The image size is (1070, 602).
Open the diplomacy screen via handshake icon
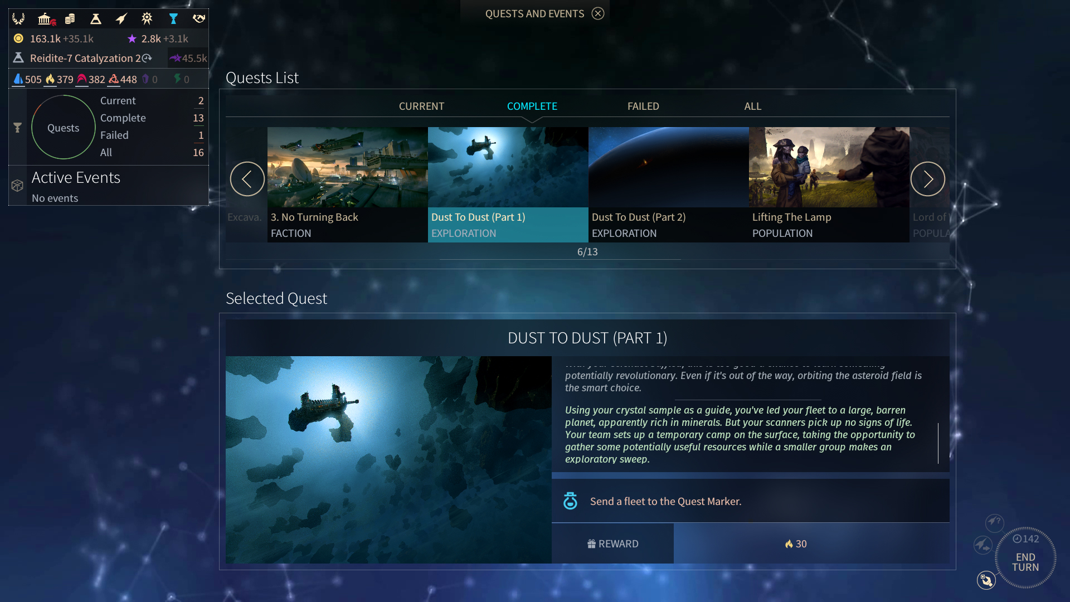(x=198, y=18)
